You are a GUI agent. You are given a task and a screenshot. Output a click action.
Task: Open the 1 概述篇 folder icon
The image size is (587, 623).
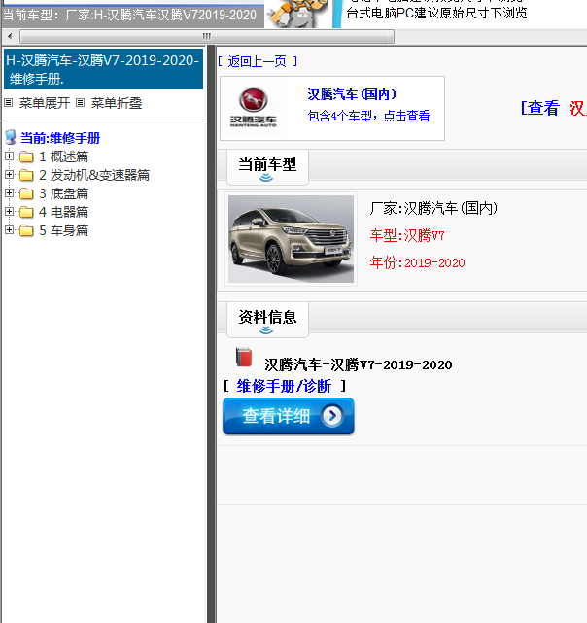click(26, 156)
